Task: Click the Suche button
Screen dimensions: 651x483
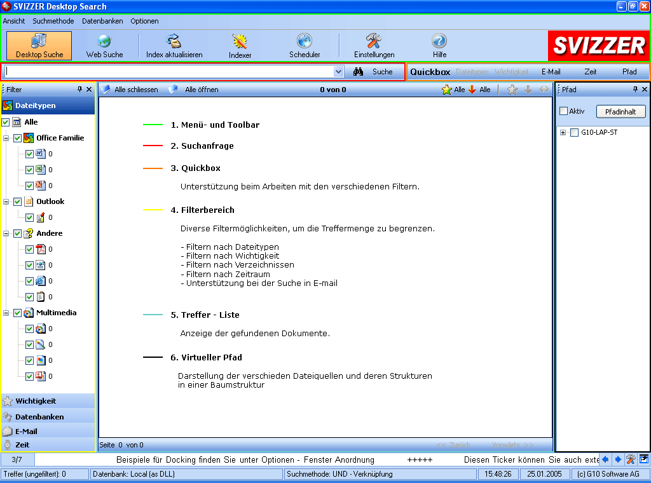Action: [373, 71]
